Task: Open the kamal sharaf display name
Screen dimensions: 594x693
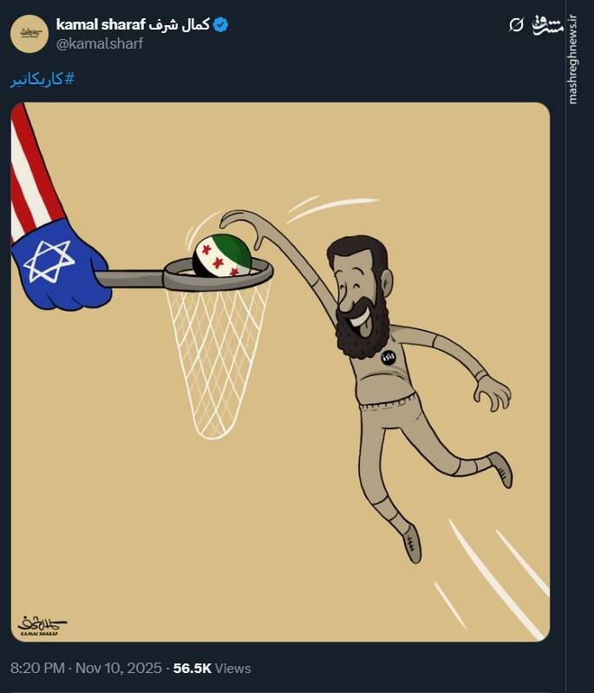Action: (x=133, y=24)
